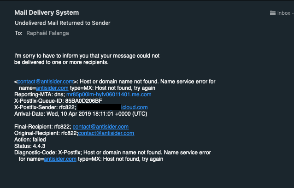
Task: Click recipient Raphaël Falanga in To field
Action: (x=47, y=33)
